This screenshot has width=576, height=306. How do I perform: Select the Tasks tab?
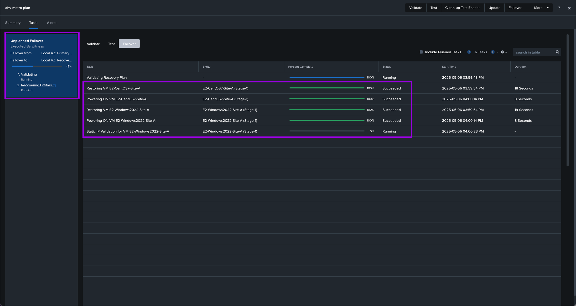point(34,23)
